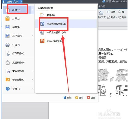Viewport: 128px width, 119px height.
Task: Click the 打印预览(V) preview icon
Action: (8, 53)
